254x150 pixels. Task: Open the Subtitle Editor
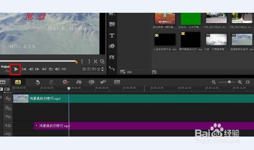coord(117,82)
